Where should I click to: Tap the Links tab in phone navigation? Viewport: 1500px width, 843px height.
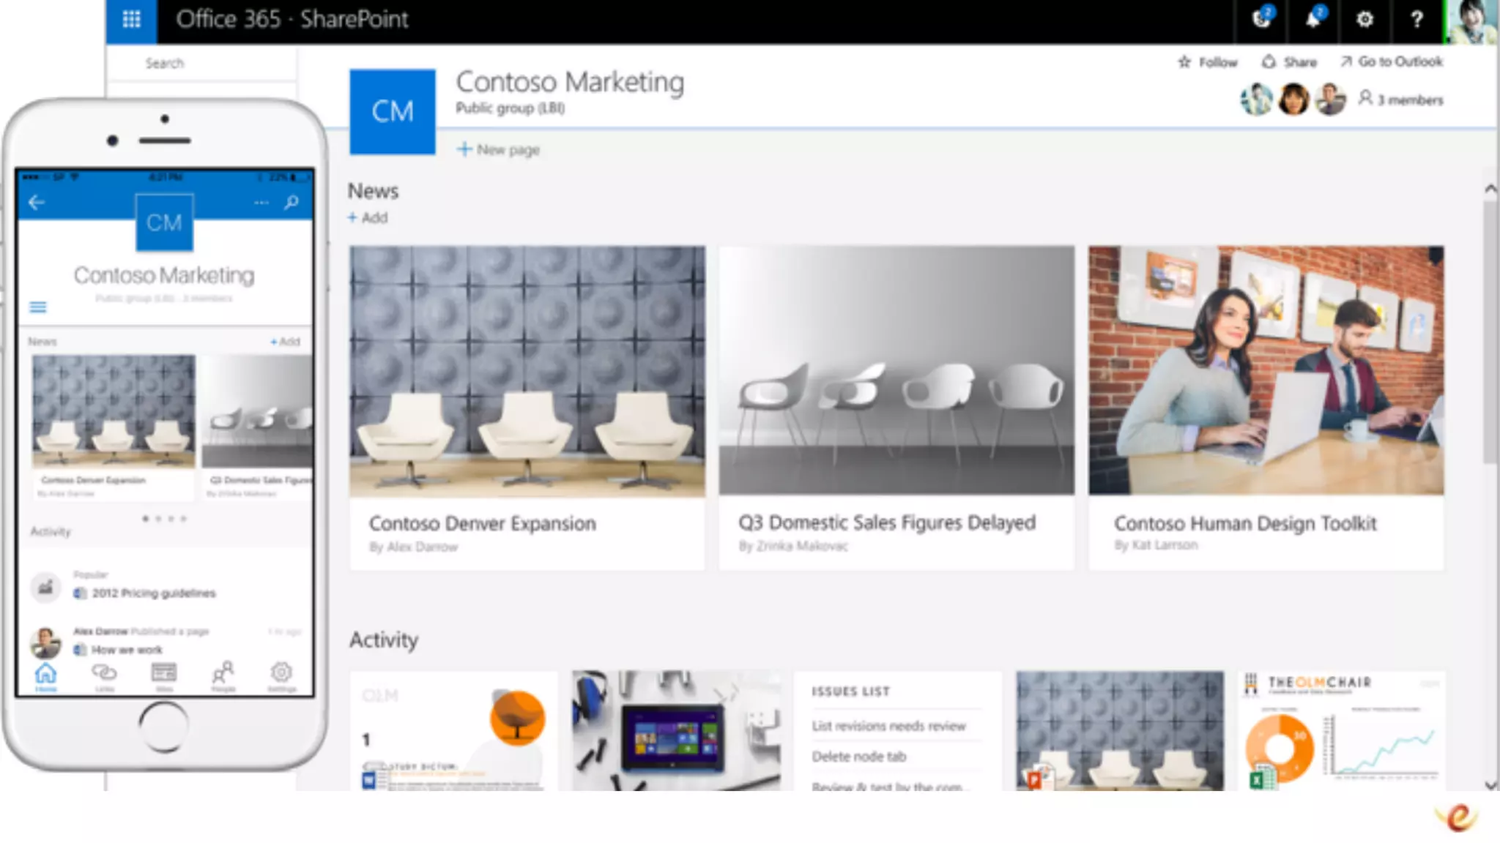click(104, 675)
